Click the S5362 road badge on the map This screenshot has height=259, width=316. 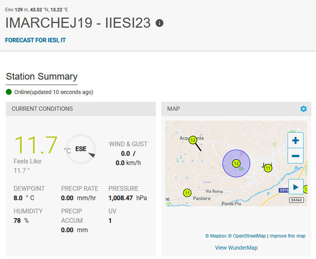coord(296,200)
